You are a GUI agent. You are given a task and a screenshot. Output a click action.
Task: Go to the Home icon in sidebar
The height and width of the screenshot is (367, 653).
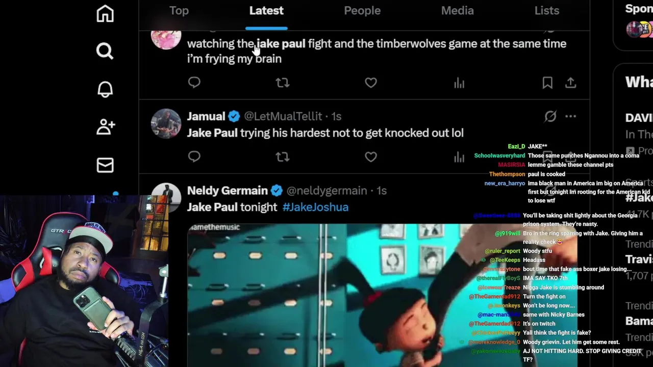click(x=105, y=13)
